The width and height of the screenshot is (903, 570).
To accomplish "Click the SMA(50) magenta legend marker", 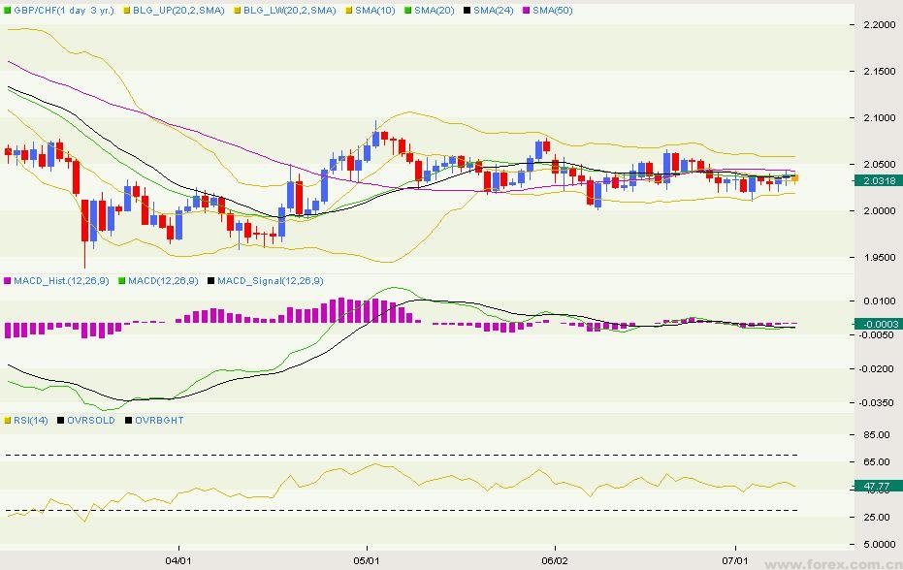I will point(525,10).
